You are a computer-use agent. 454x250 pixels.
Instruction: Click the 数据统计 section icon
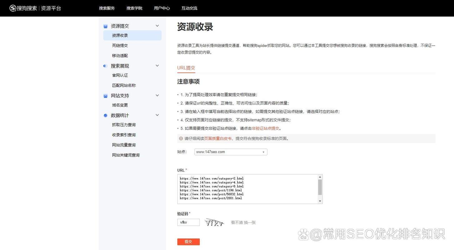pyautogui.click(x=106, y=116)
